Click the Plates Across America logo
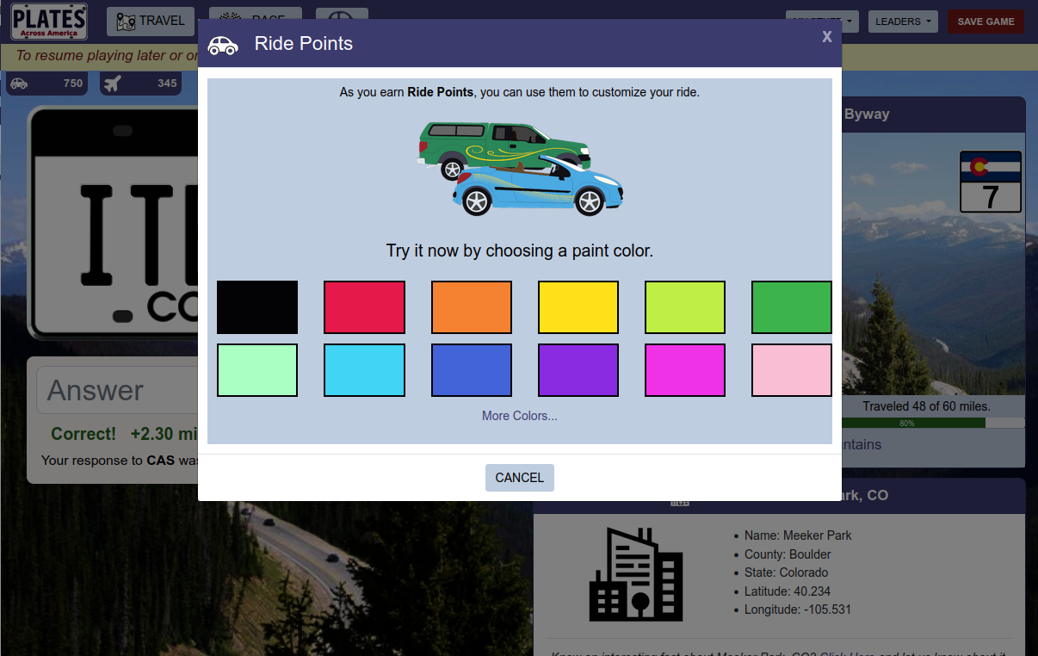 49,22
